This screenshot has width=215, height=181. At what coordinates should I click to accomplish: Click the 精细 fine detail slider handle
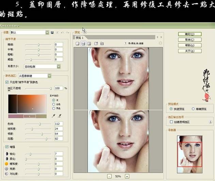tap(39, 45)
